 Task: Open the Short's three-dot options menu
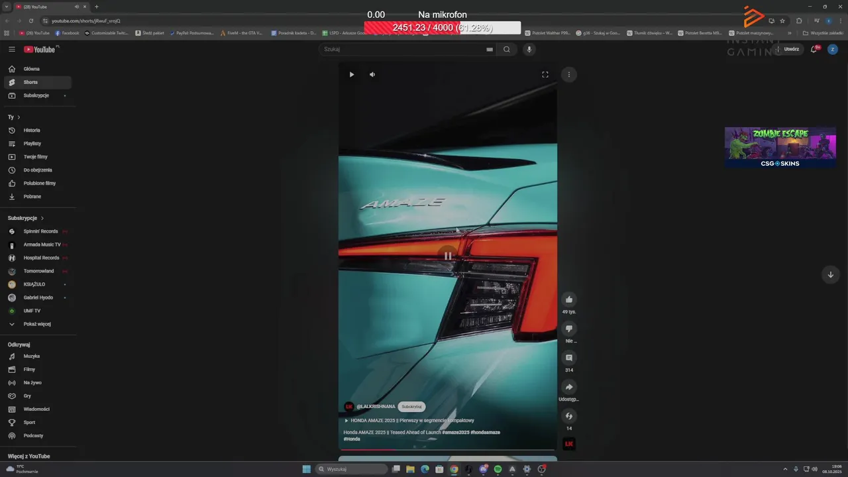[568, 74]
